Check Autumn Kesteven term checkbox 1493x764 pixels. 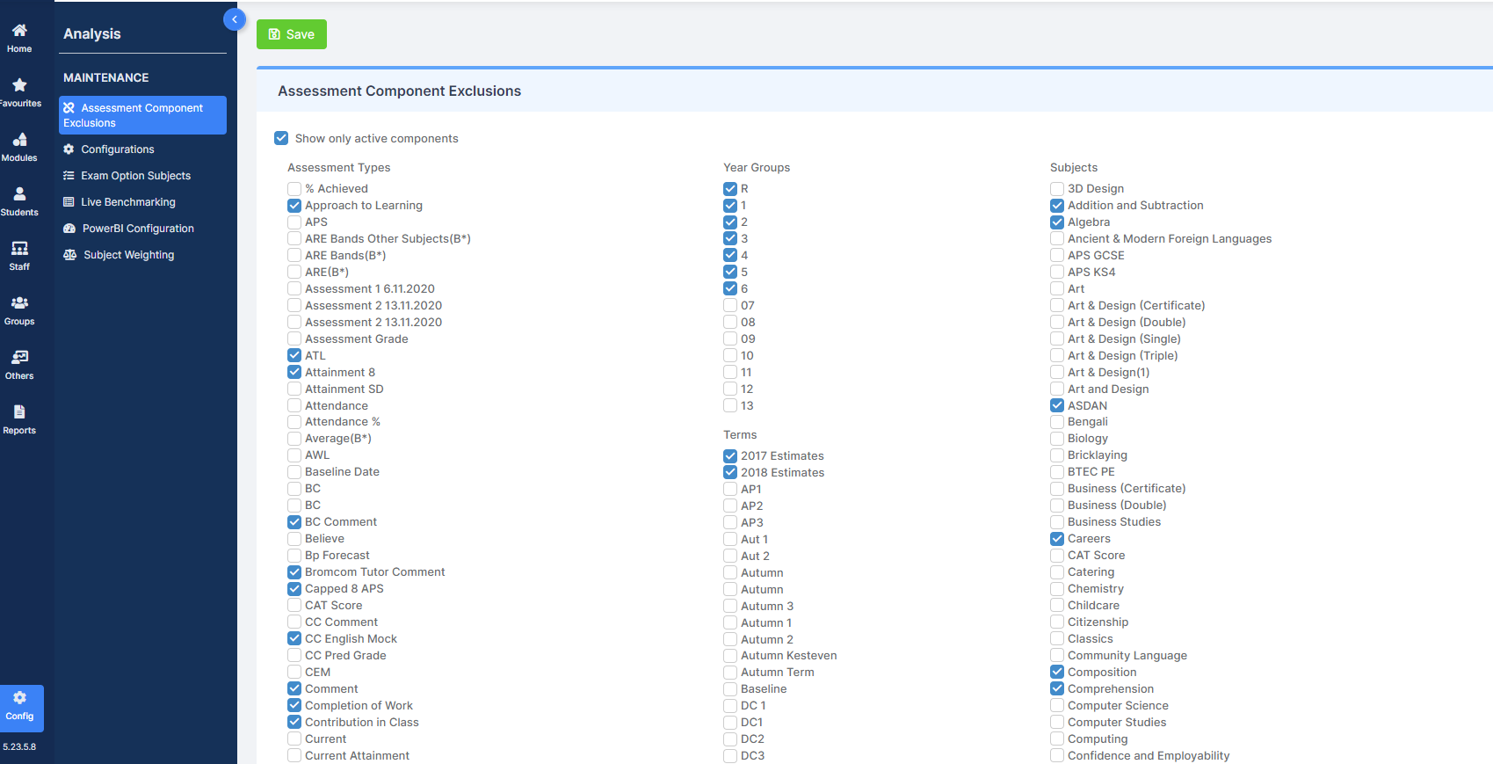(730, 656)
